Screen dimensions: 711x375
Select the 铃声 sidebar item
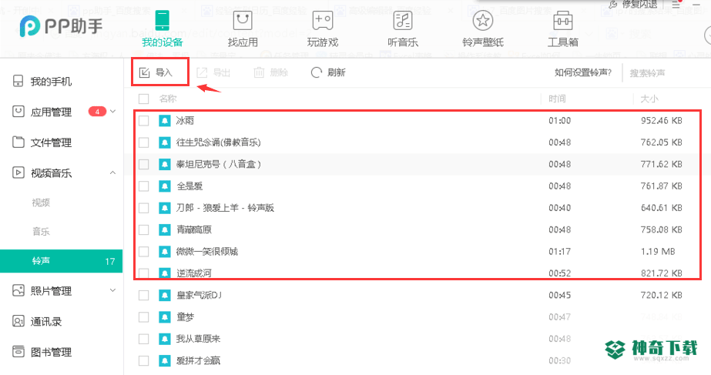[x=61, y=261]
